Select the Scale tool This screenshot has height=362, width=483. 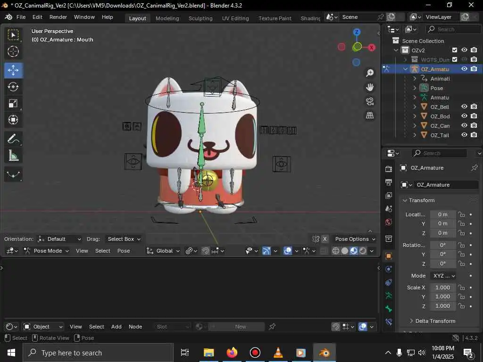13,103
